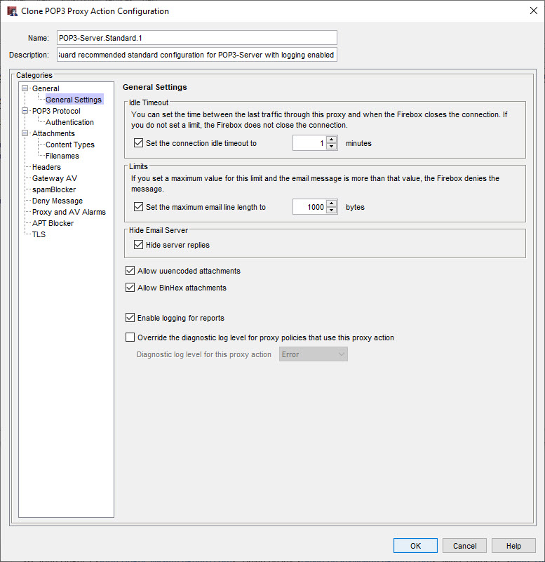This screenshot has height=562, width=545.
Task: Open Filenames category
Action: [x=62, y=156]
